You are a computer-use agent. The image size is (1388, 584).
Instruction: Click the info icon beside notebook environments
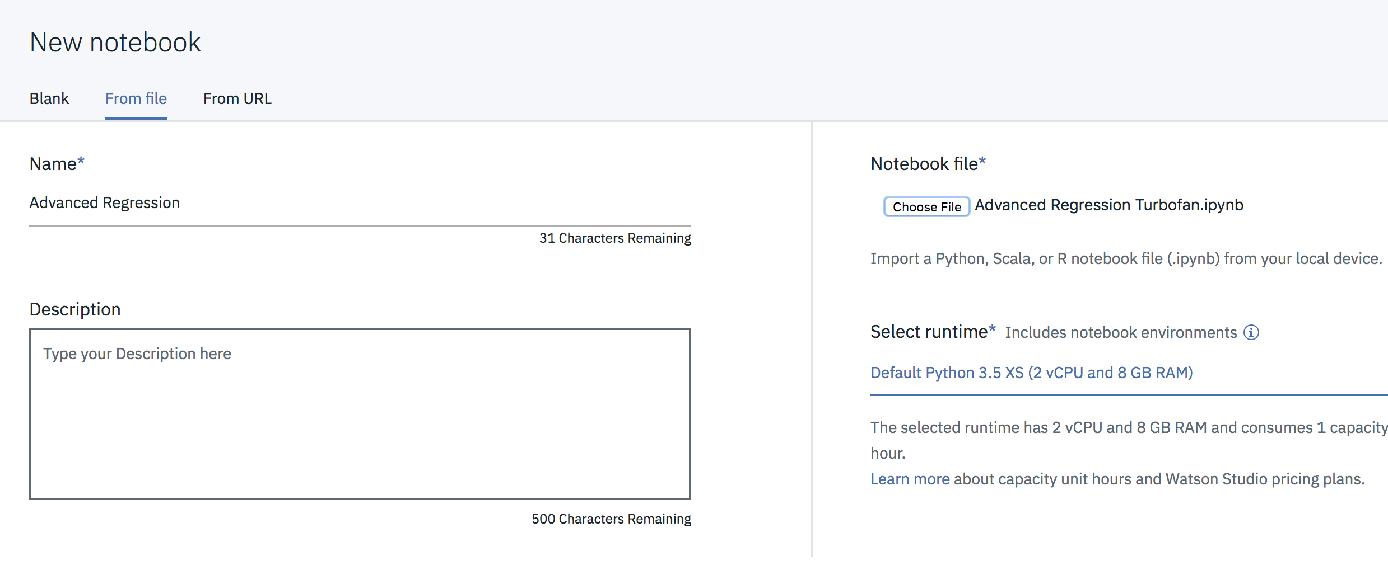1251,332
